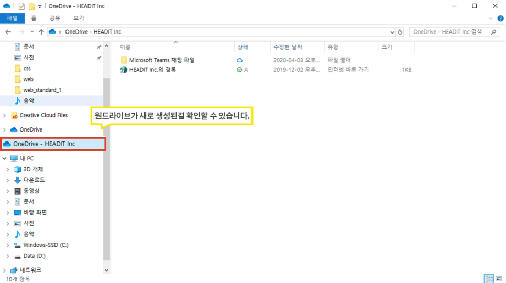
Task: Open the 동영상 folder icon
Action: (17, 191)
